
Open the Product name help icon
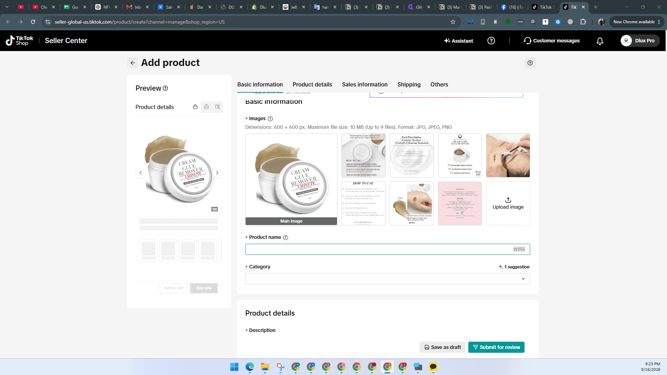pos(286,237)
